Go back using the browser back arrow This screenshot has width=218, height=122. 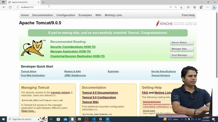coord(4,7)
